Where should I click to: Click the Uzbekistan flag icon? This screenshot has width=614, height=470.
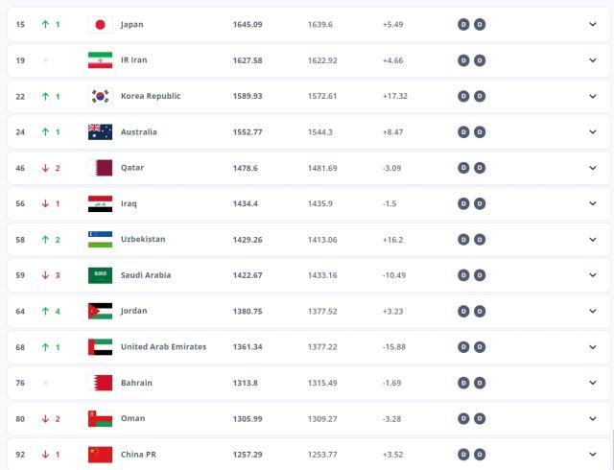tap(100, 239)
